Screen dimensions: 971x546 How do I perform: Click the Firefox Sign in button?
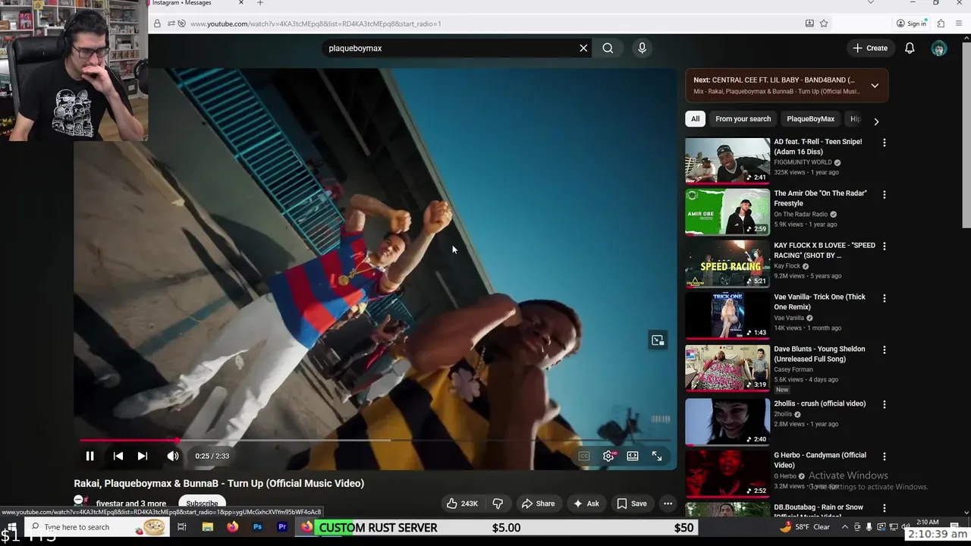[911, 24]
